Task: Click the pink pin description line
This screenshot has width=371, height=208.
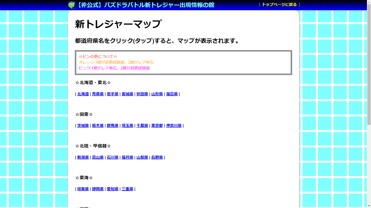Action: 114,68
